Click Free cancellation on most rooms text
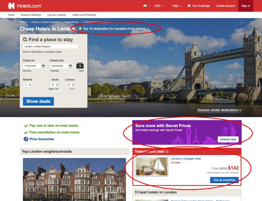This screenshot has height=201, width=262. click(54, 132)
